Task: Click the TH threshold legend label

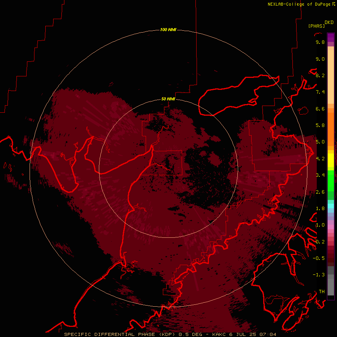Action: click(x=322, y=292)
